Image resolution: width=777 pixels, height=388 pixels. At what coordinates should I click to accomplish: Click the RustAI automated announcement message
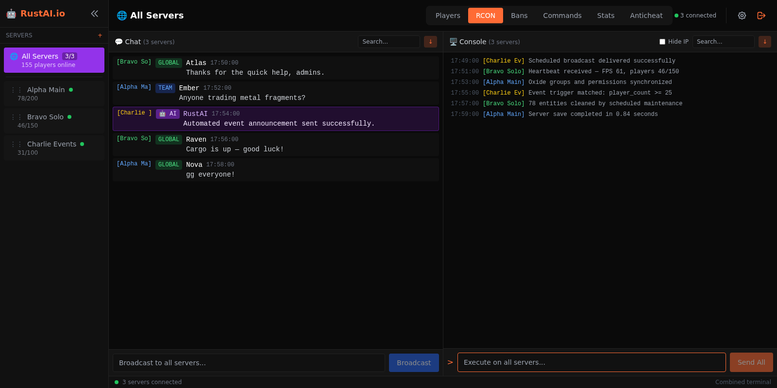pos(276,119)
